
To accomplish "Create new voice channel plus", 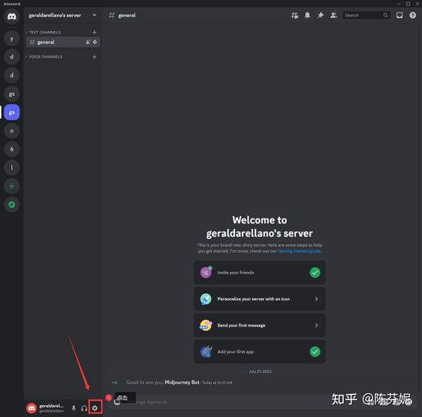I will tap(94, 57).
